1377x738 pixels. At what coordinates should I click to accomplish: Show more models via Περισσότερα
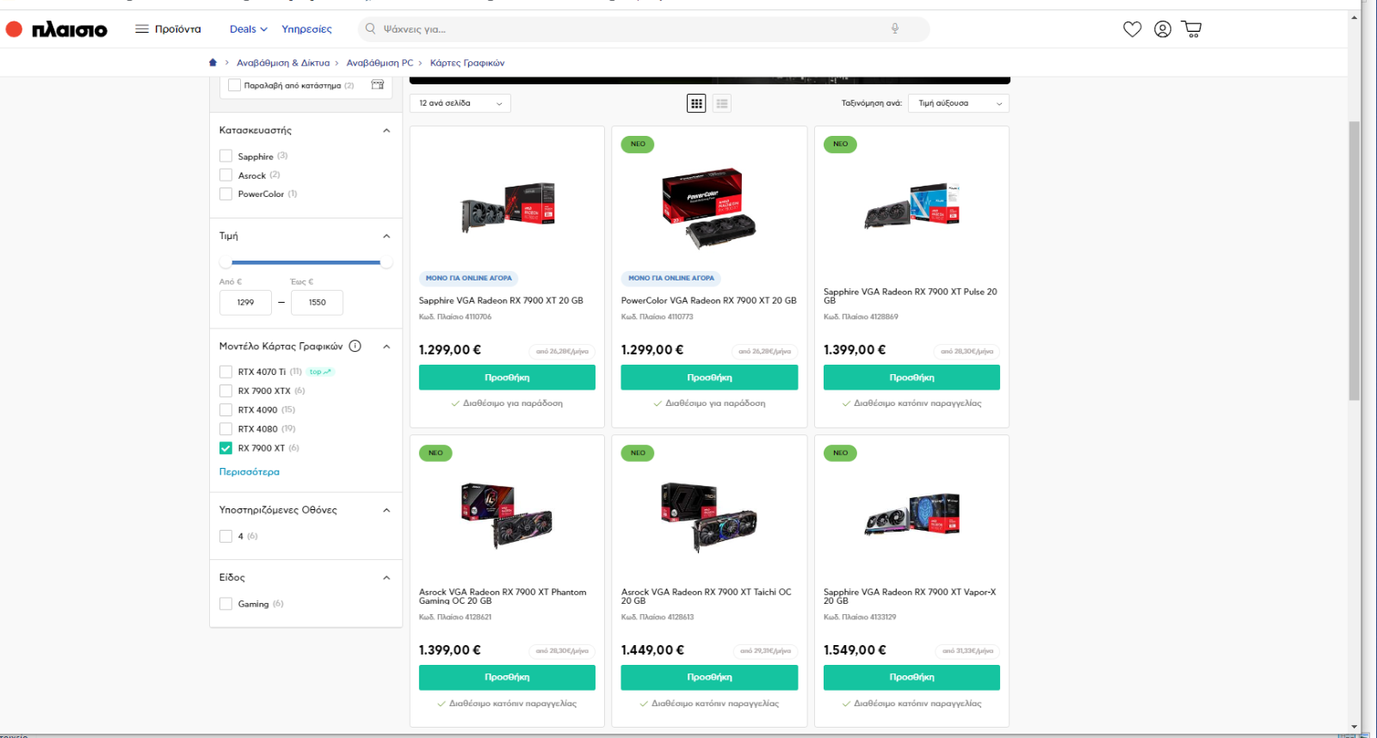click(x=249, y=472)
